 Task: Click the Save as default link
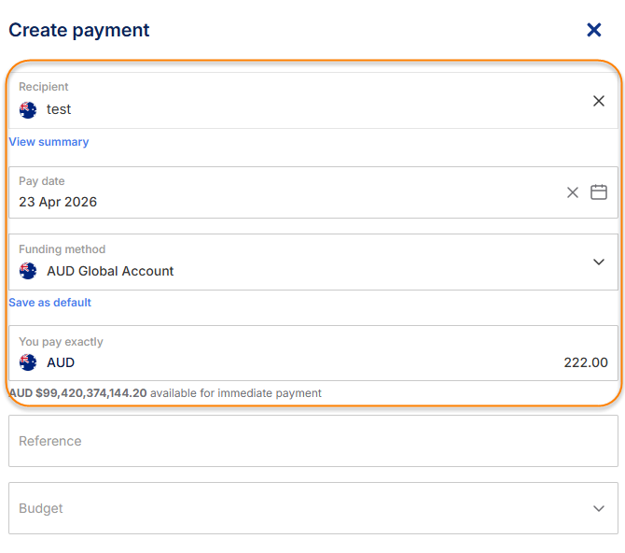49,303
